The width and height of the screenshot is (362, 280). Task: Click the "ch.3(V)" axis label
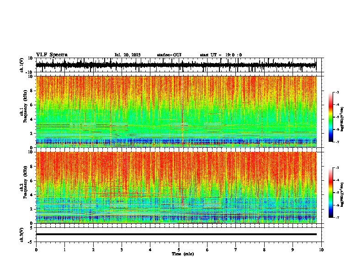(x=22, y=235)
